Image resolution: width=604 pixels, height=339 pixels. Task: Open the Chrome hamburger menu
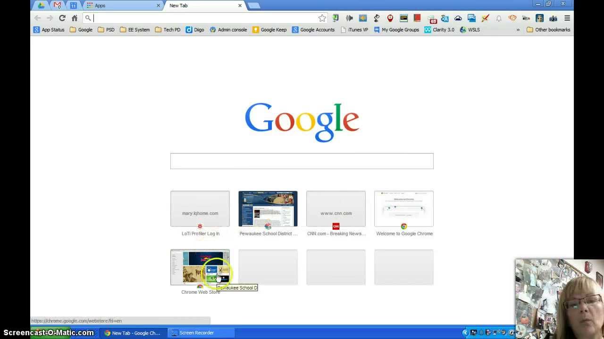click(x=567, y=18)
